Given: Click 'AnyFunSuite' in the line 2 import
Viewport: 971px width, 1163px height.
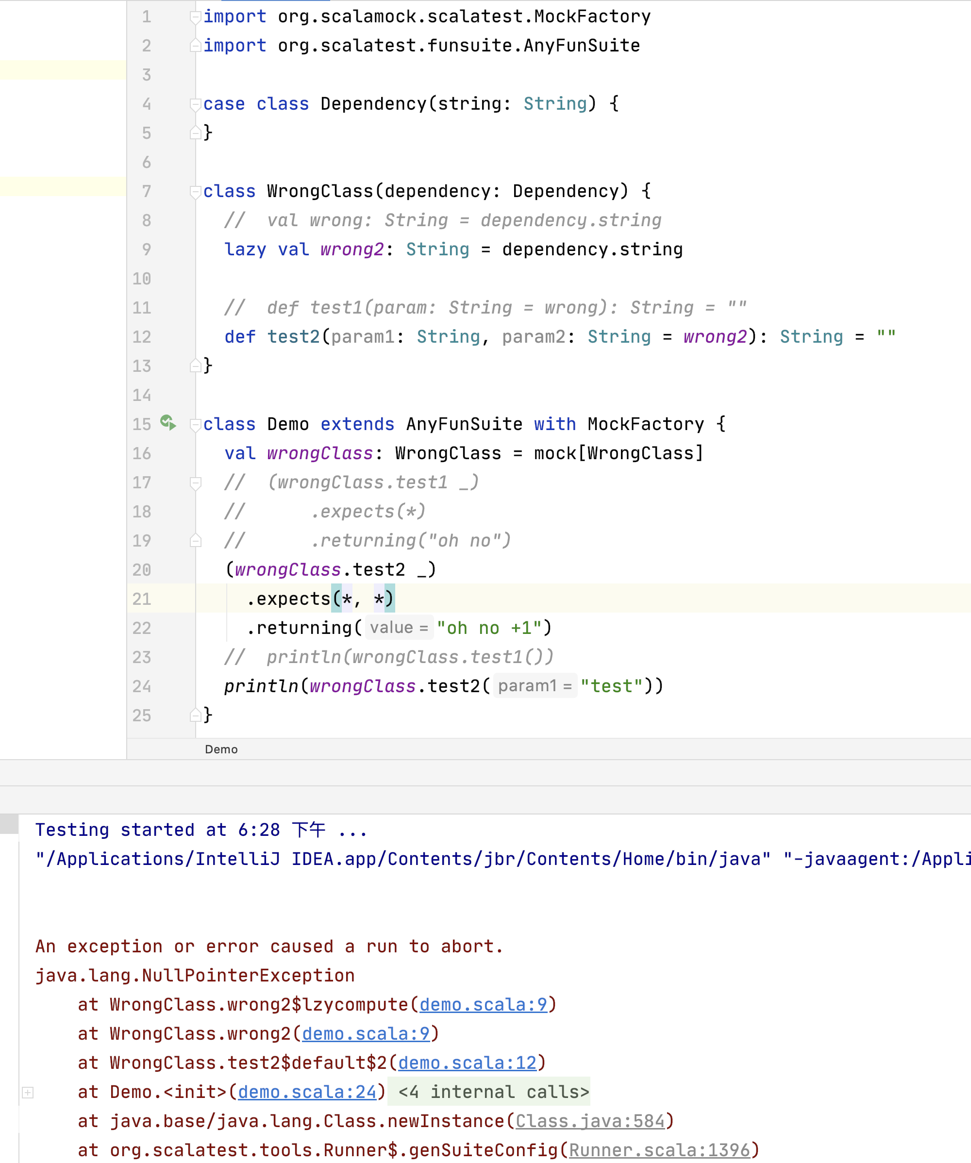Looking at the screenshot, I should pos(582,46).
